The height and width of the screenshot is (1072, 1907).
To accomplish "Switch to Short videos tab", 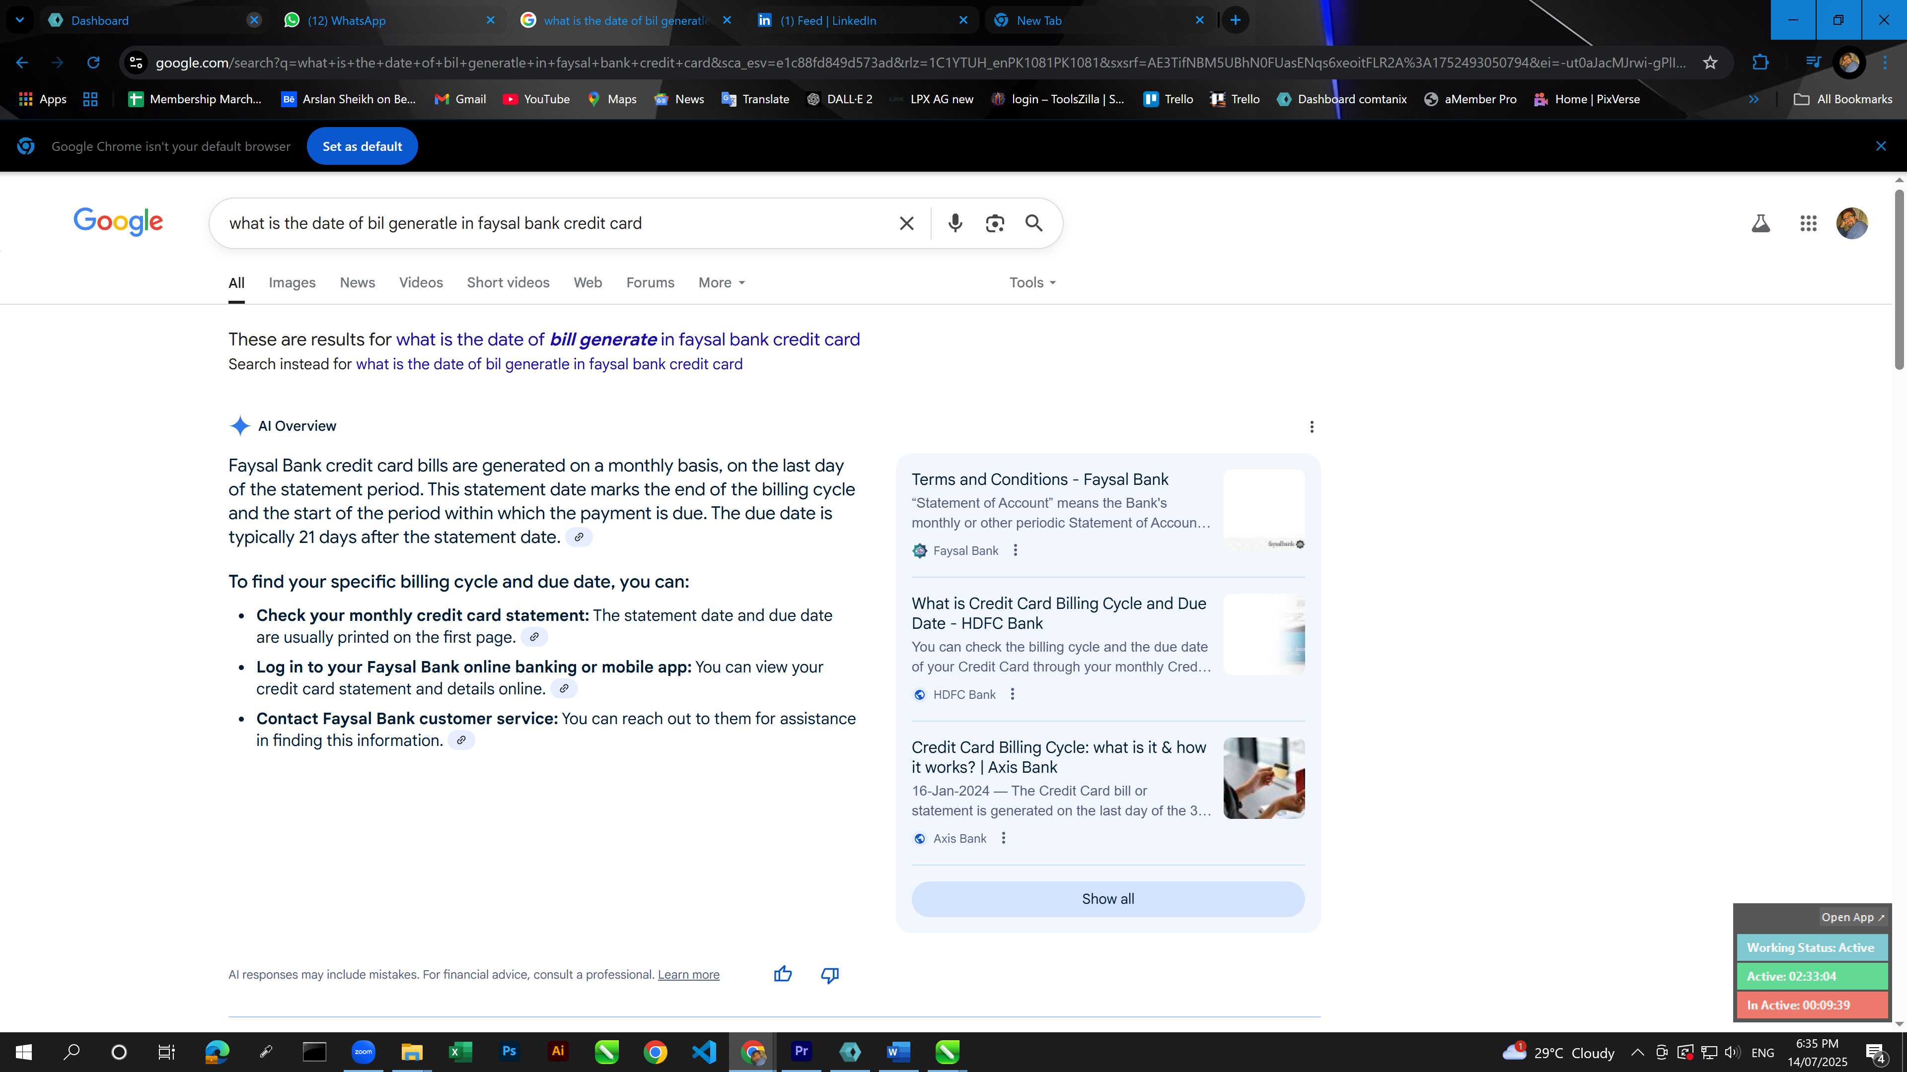I will pos(508,282).
